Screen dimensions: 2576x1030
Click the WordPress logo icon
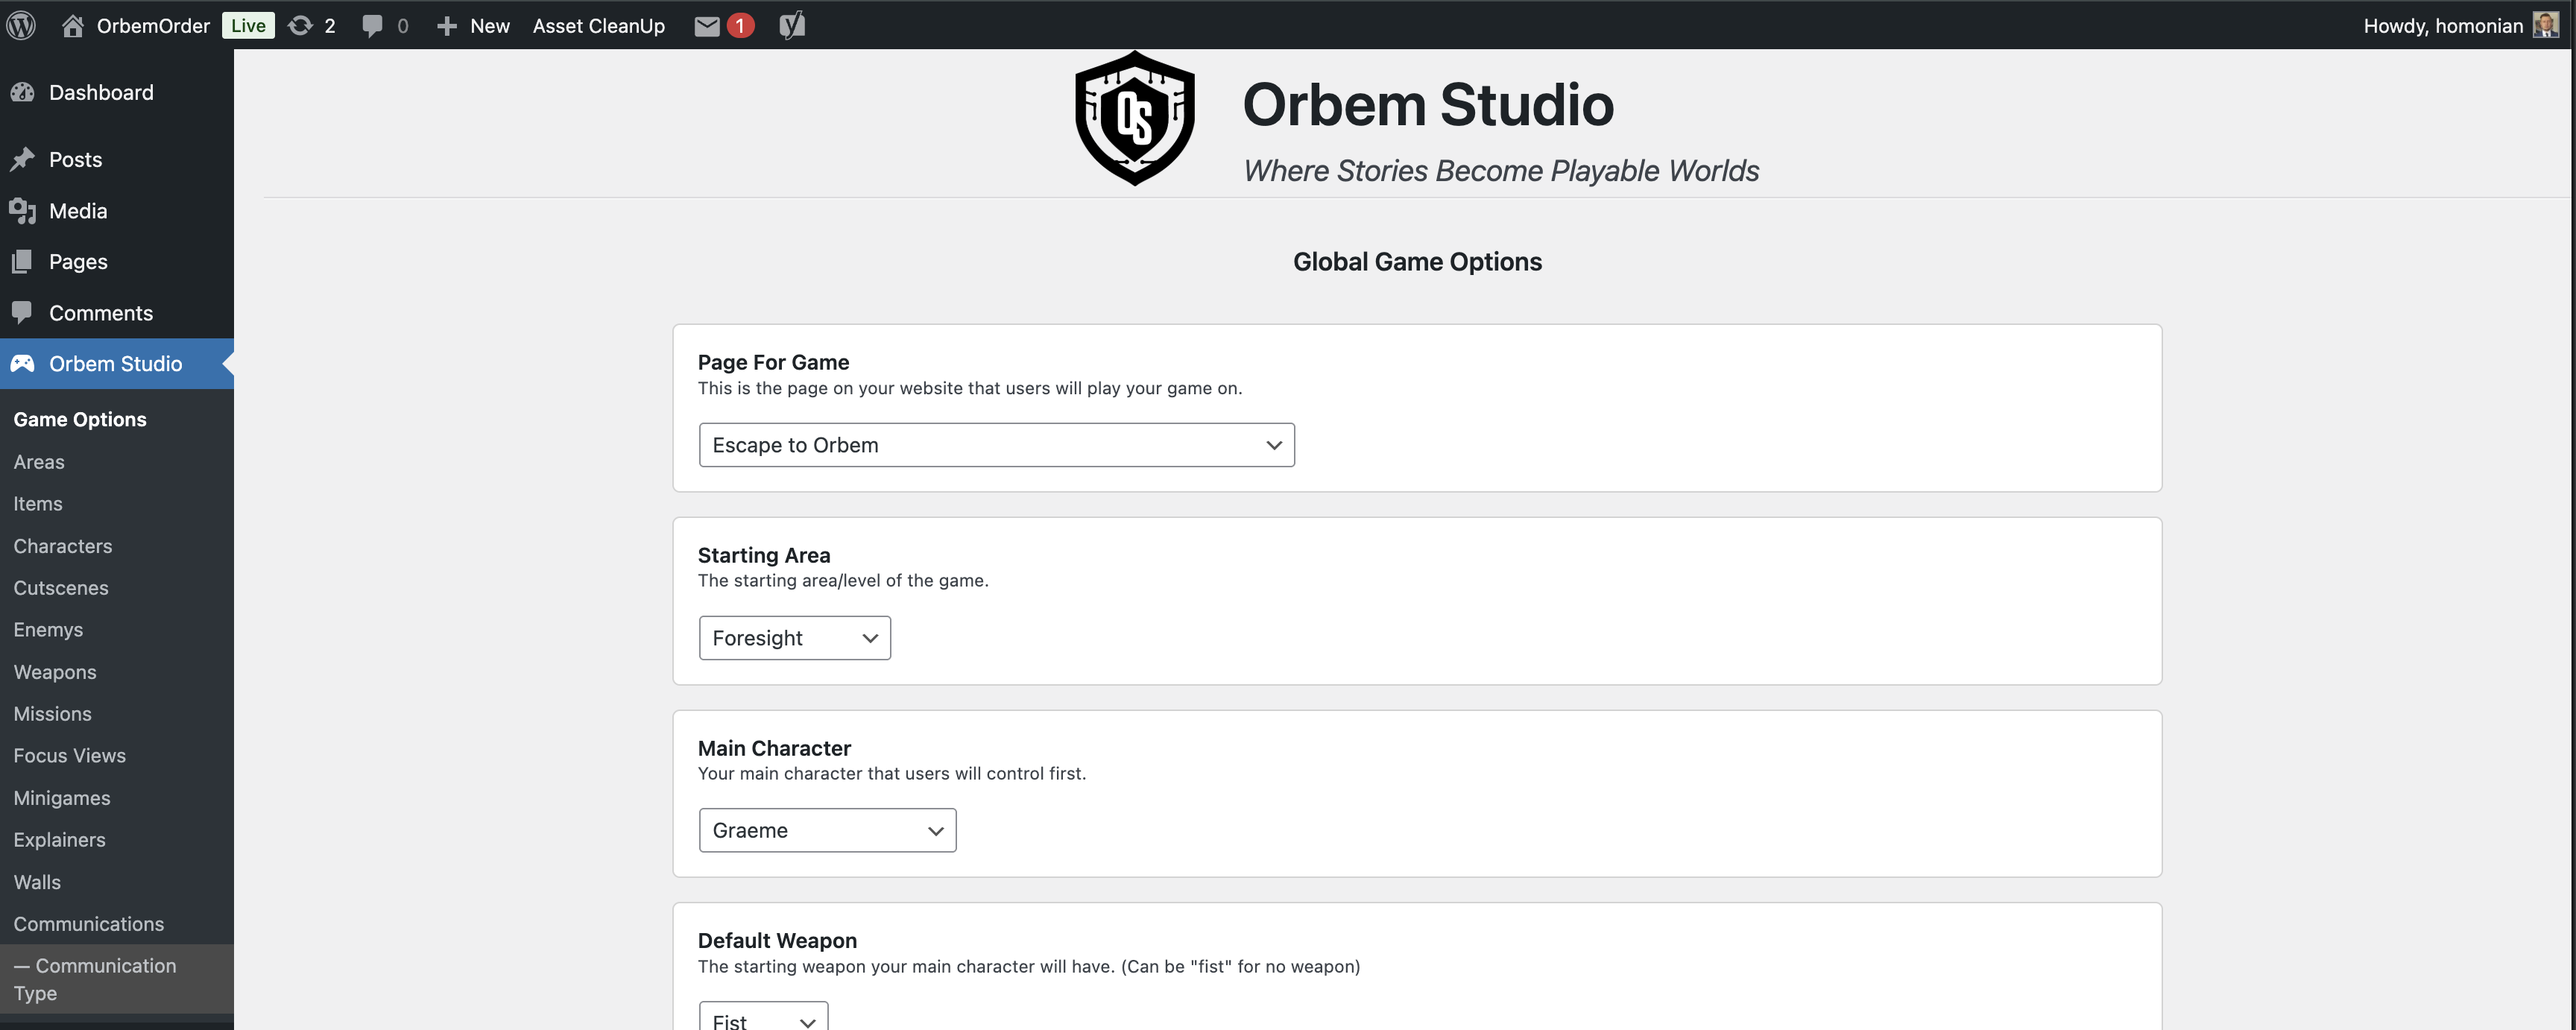pyautogui.click(x=21, y=25)
